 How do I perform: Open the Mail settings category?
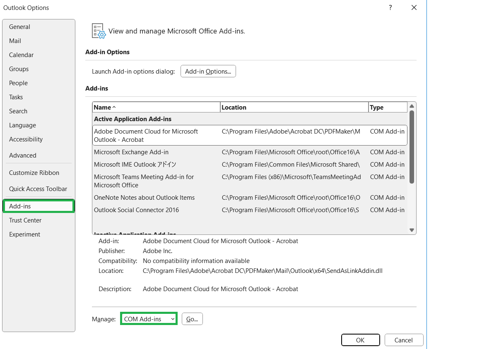point(15,41)
